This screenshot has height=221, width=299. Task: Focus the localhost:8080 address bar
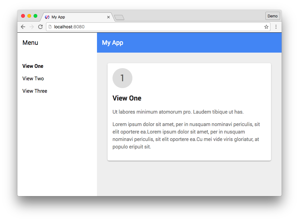tap(155, 27)
